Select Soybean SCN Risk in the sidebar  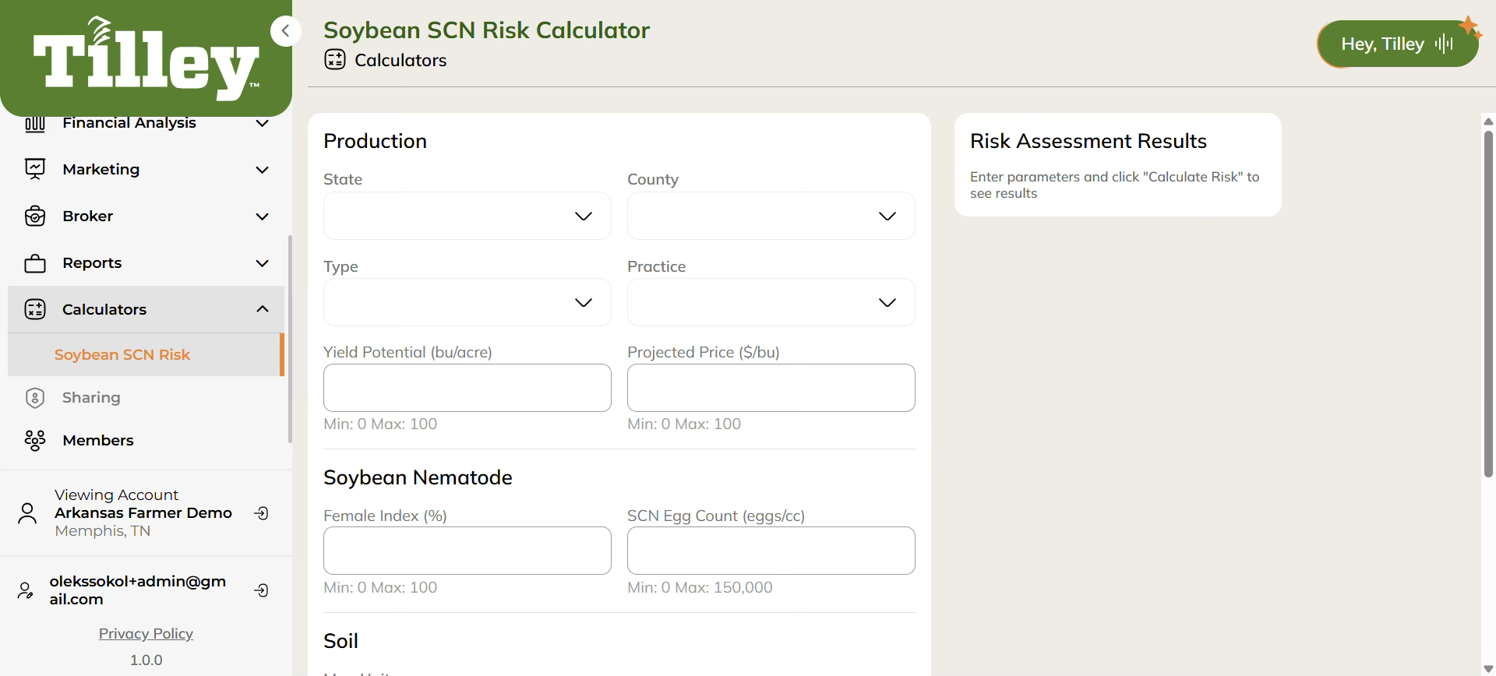coord(146,354)
